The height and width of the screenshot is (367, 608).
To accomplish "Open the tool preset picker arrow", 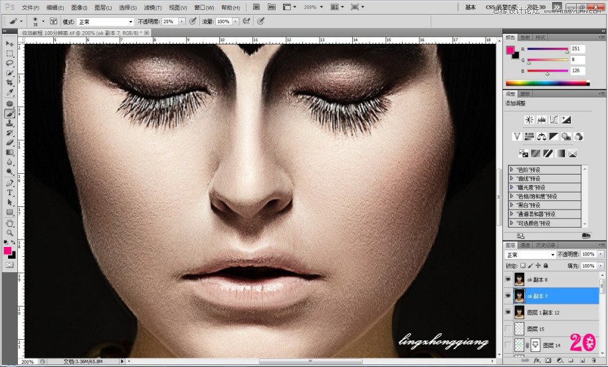I will pyautogui.click(x=21, y=21).
